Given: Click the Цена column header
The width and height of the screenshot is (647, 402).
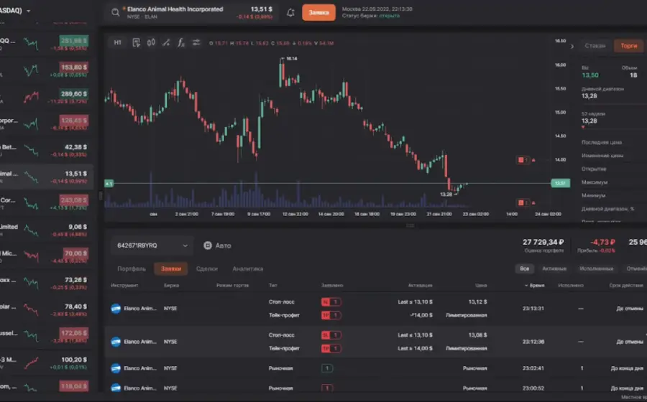Looking at the screenshot, I should pyautogui.click(x=481, y=285).
